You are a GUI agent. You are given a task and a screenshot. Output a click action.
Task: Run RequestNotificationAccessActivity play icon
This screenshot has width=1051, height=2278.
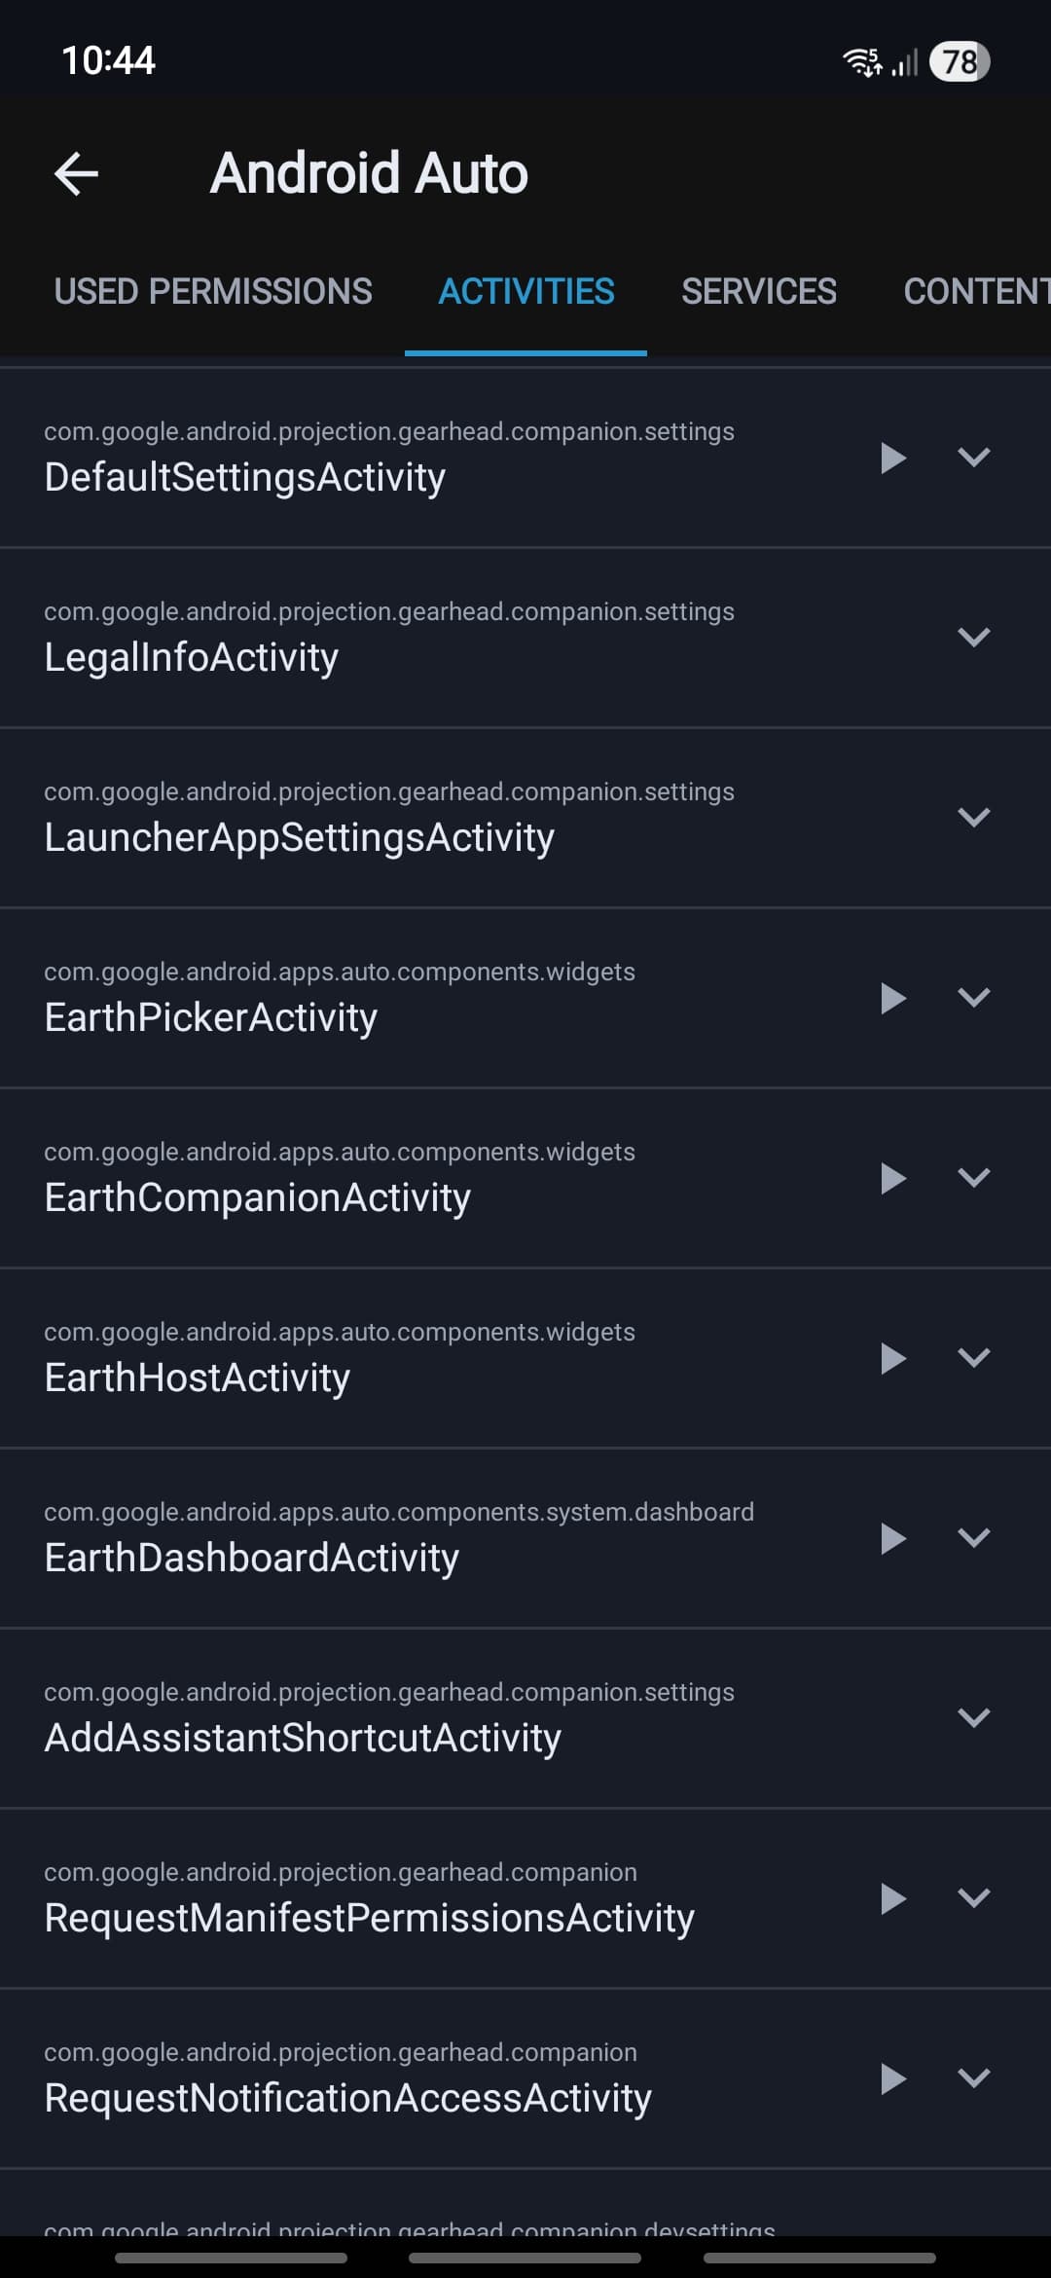(x=892, y=2078)
